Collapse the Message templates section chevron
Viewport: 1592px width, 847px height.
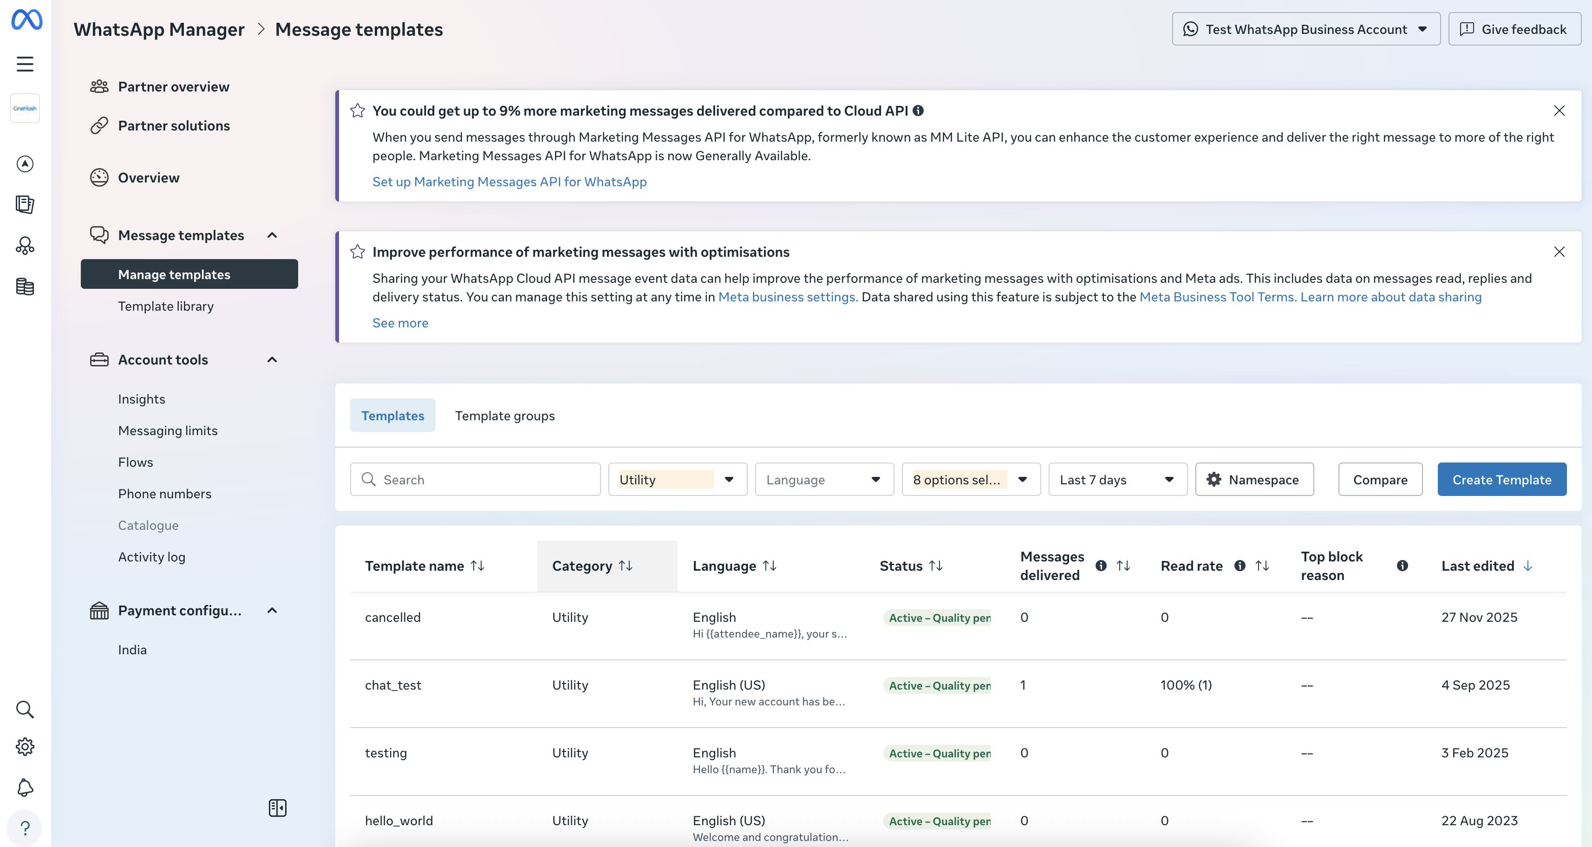click(x=272, y=235)
